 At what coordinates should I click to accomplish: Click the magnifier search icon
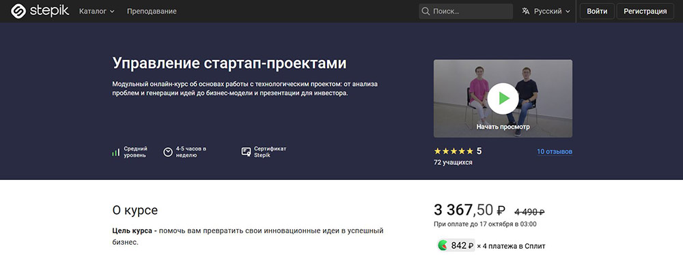[x=426, y=12]
